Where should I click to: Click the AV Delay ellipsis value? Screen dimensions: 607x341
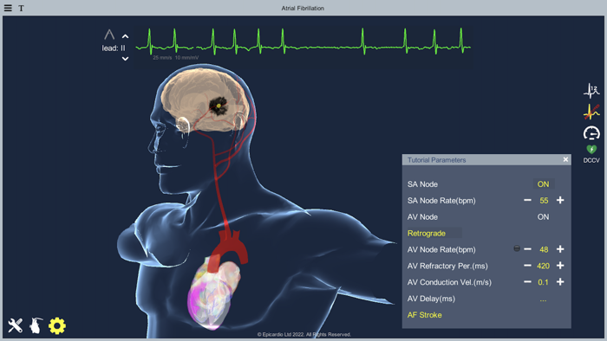point(543,299)
